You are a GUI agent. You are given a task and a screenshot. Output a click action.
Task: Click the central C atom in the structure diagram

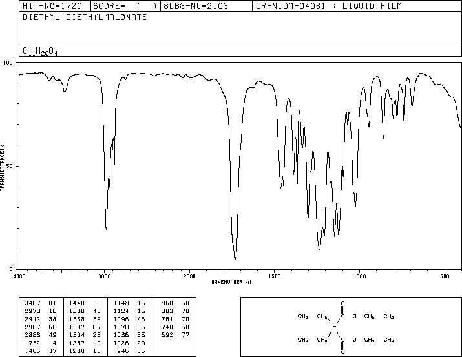click(334, 327)
